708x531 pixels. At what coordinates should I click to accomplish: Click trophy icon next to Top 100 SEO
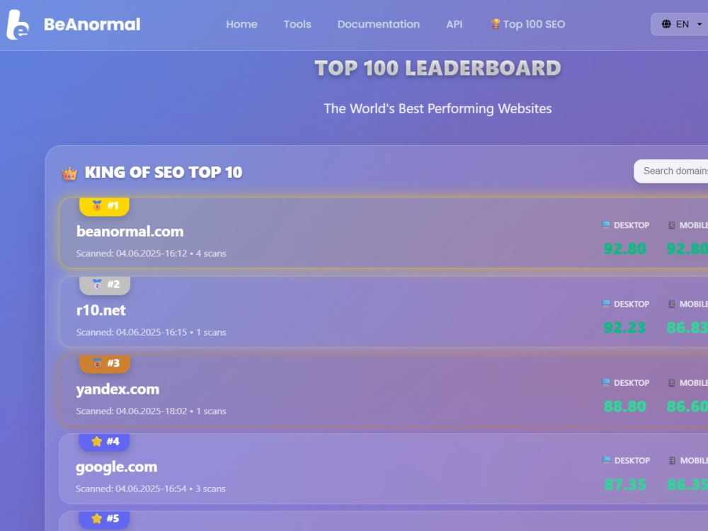(496, 24)
